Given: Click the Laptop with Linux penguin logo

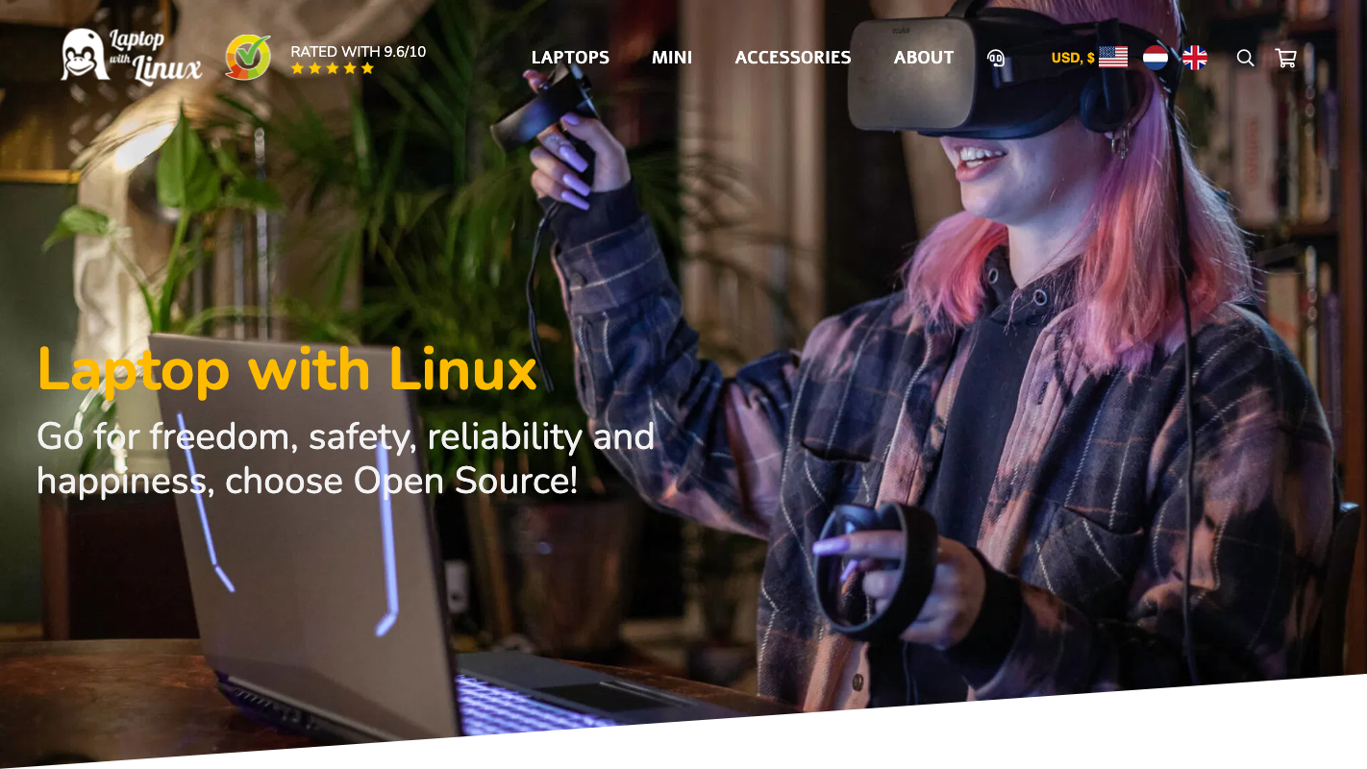Looking at the screenshot, I should pos(132,57).
